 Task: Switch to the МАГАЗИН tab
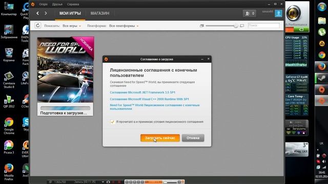(x=100, y=13)
